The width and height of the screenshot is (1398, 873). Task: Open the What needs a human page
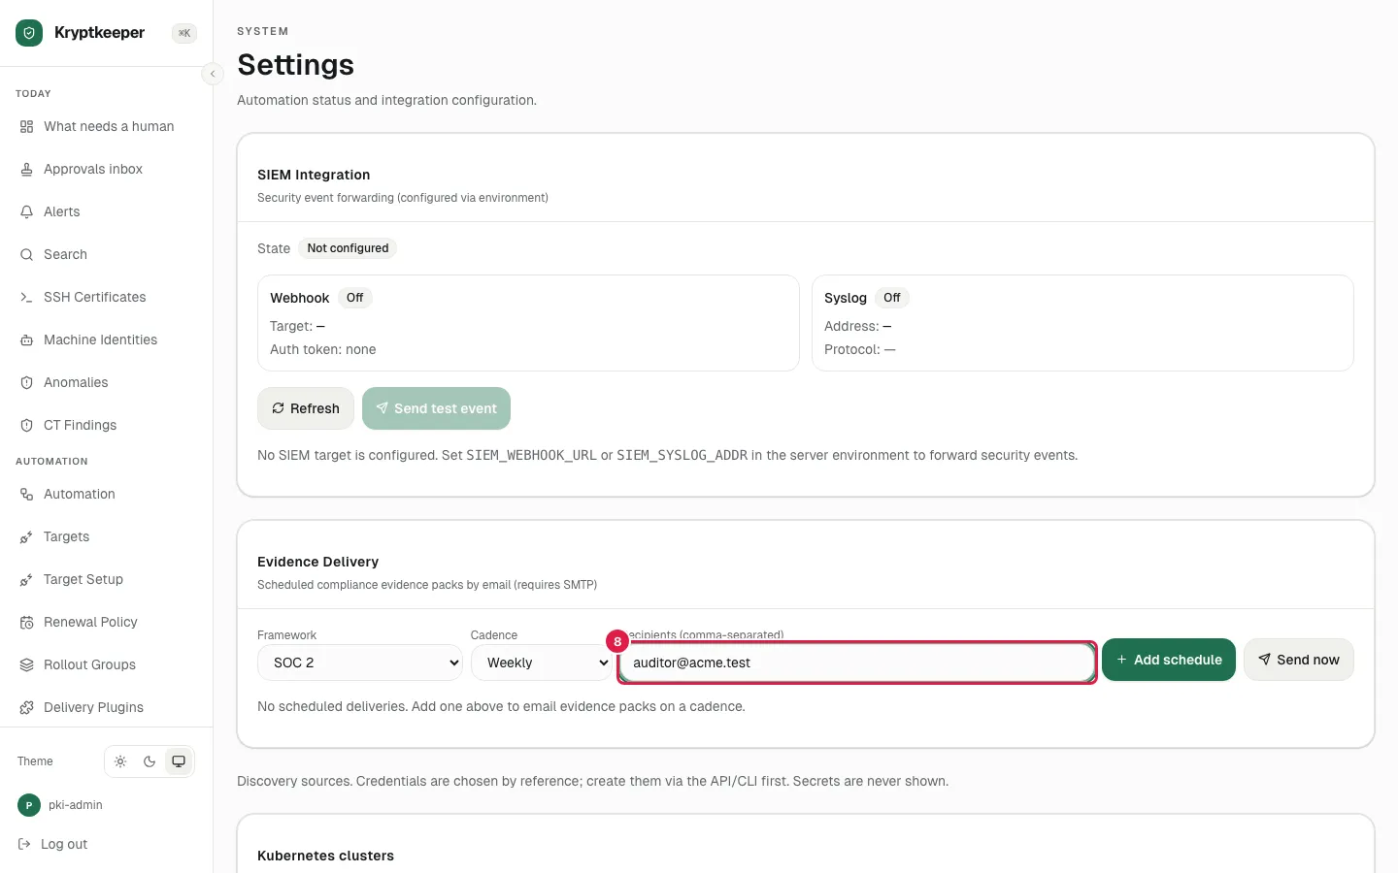tap(107, 126)
